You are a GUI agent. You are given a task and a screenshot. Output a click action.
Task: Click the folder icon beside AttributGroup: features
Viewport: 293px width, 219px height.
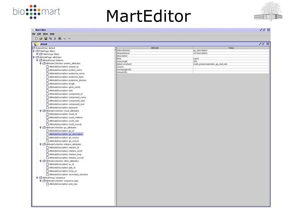click(41, 60)
